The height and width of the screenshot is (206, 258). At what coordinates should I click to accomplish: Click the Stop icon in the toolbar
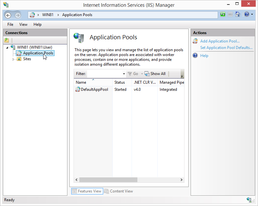(230, 14)
